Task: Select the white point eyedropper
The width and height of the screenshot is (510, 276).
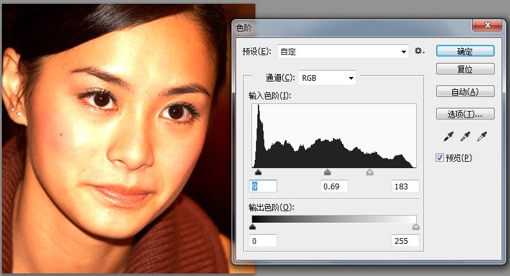Action: click(482, 136)
